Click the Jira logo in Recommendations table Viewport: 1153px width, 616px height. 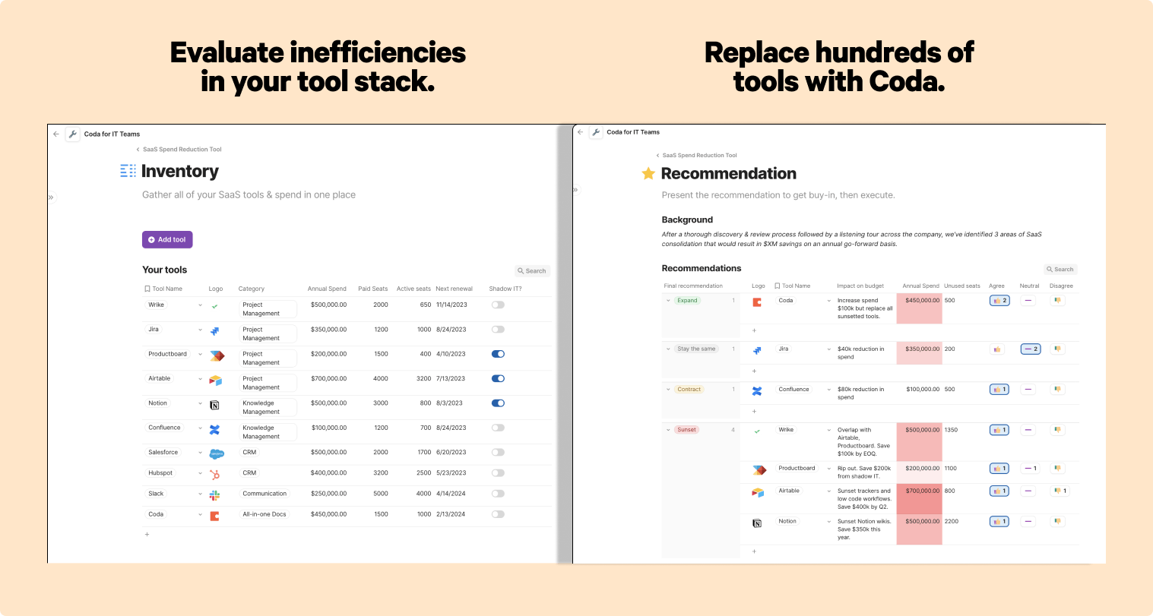(x=757, y=351)
